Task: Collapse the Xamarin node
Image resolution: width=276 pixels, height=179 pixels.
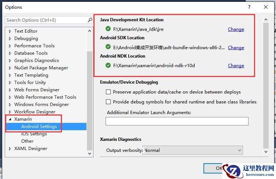Action: 10,119
